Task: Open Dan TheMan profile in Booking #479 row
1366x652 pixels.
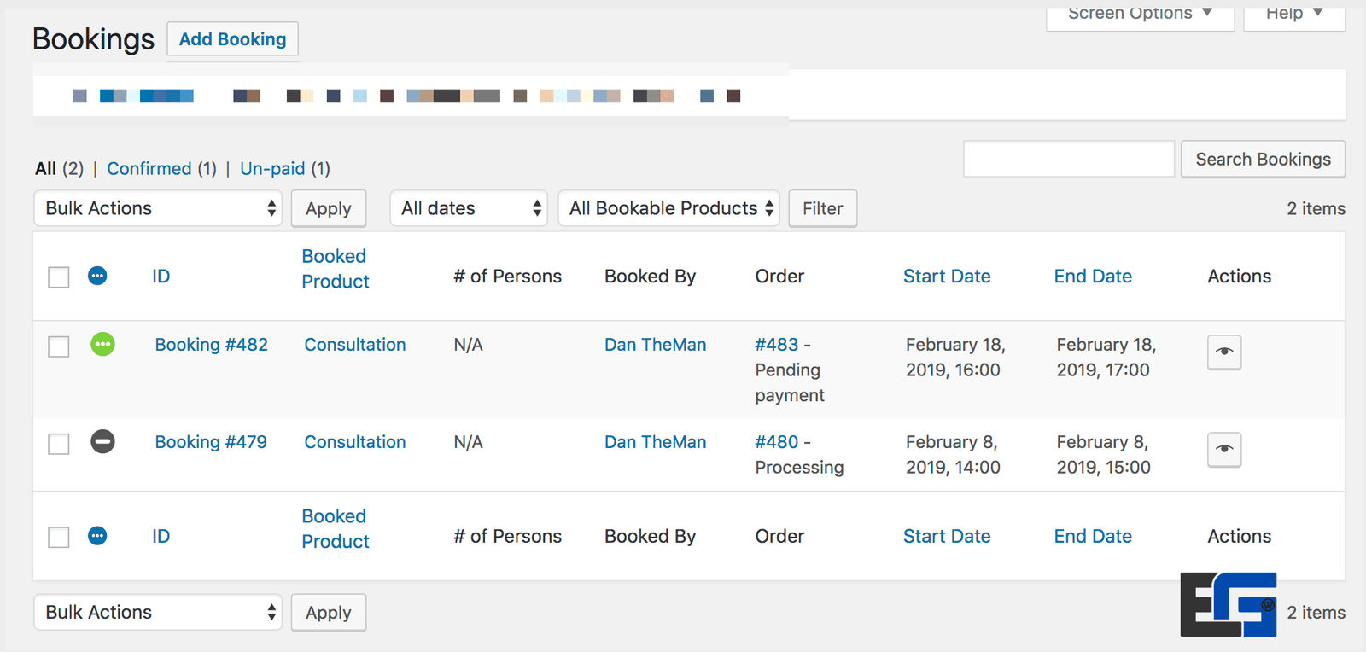Action: 656,442
